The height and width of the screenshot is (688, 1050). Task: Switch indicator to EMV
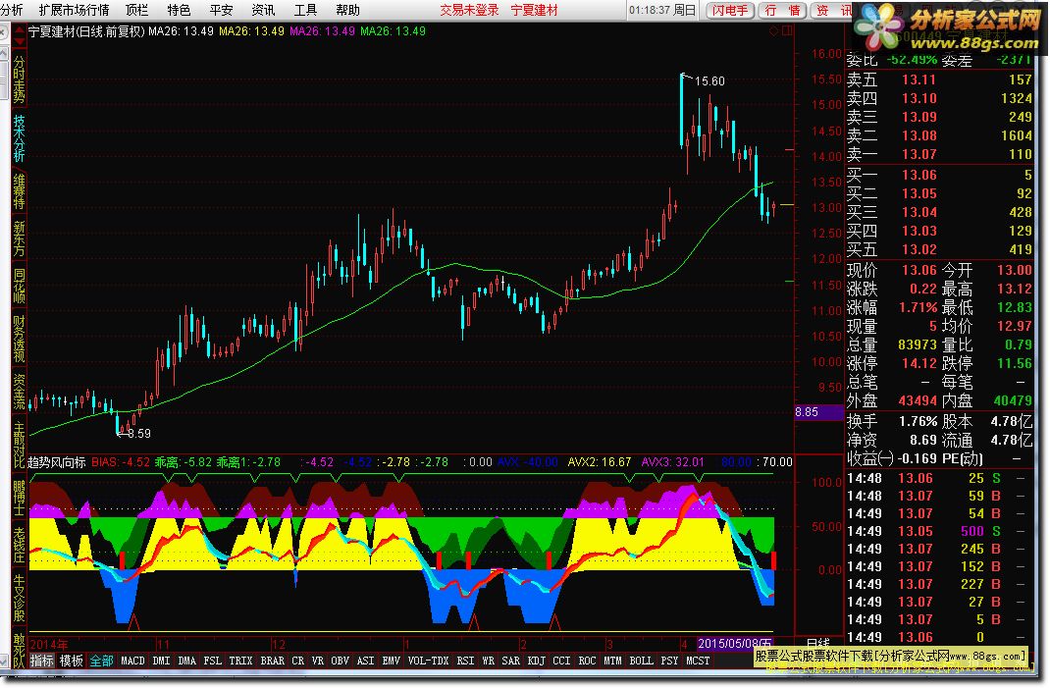[x=392, y=661]
